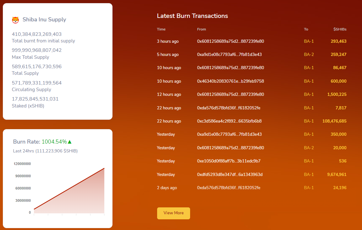Open address 0x46340b20830761e...b29feb9758
The height and width of the screenshot is (230, 362).
230,81
